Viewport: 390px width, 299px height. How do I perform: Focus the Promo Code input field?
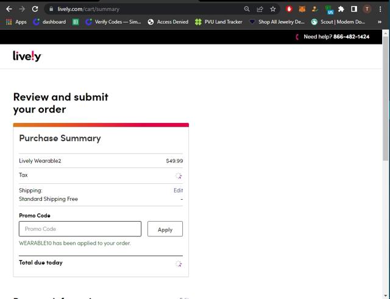(80, 229)
